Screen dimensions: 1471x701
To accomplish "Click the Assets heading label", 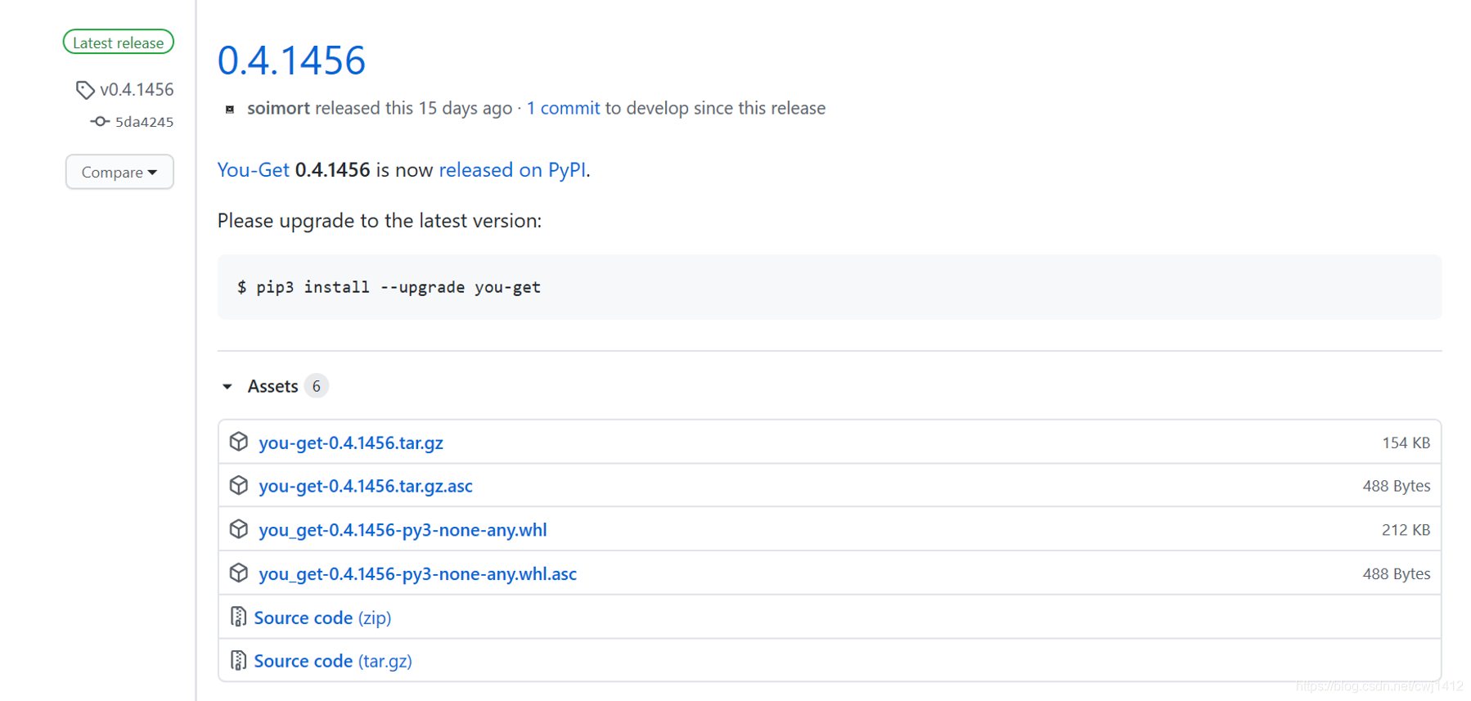I will pyautogui.click(x=272, y=386).
